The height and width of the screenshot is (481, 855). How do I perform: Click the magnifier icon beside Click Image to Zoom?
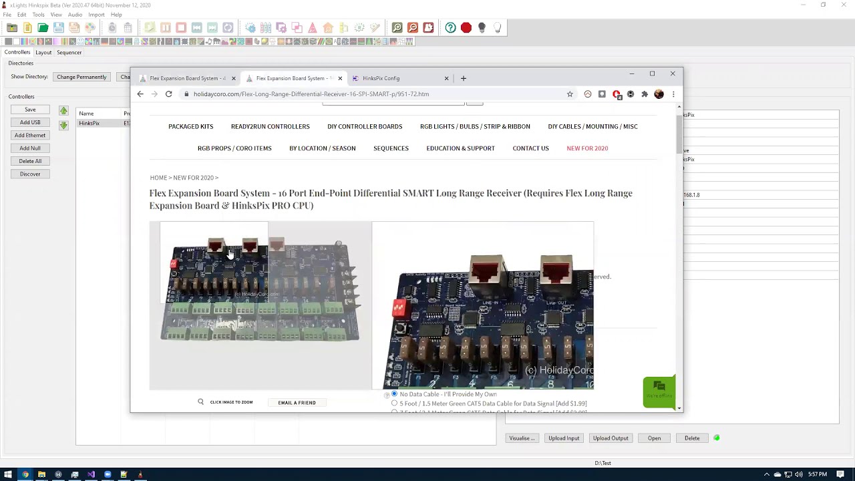(x=200, y=402)
